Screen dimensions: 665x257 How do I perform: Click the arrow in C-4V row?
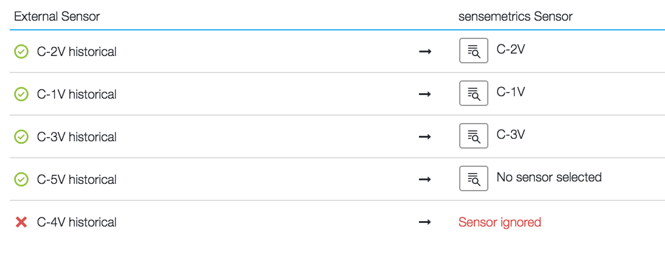click(425, 222)
